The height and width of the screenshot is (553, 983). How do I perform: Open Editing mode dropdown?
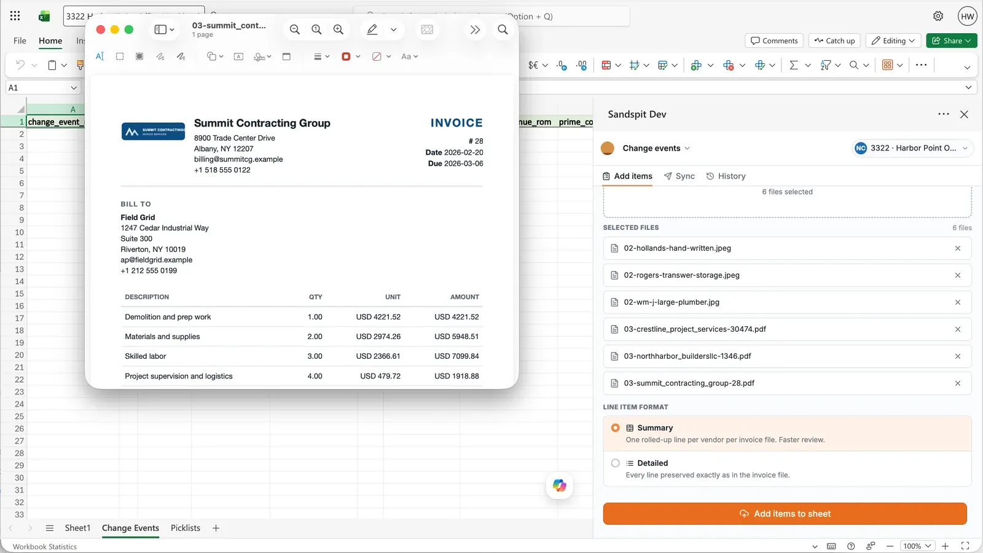tap(893, 41)
